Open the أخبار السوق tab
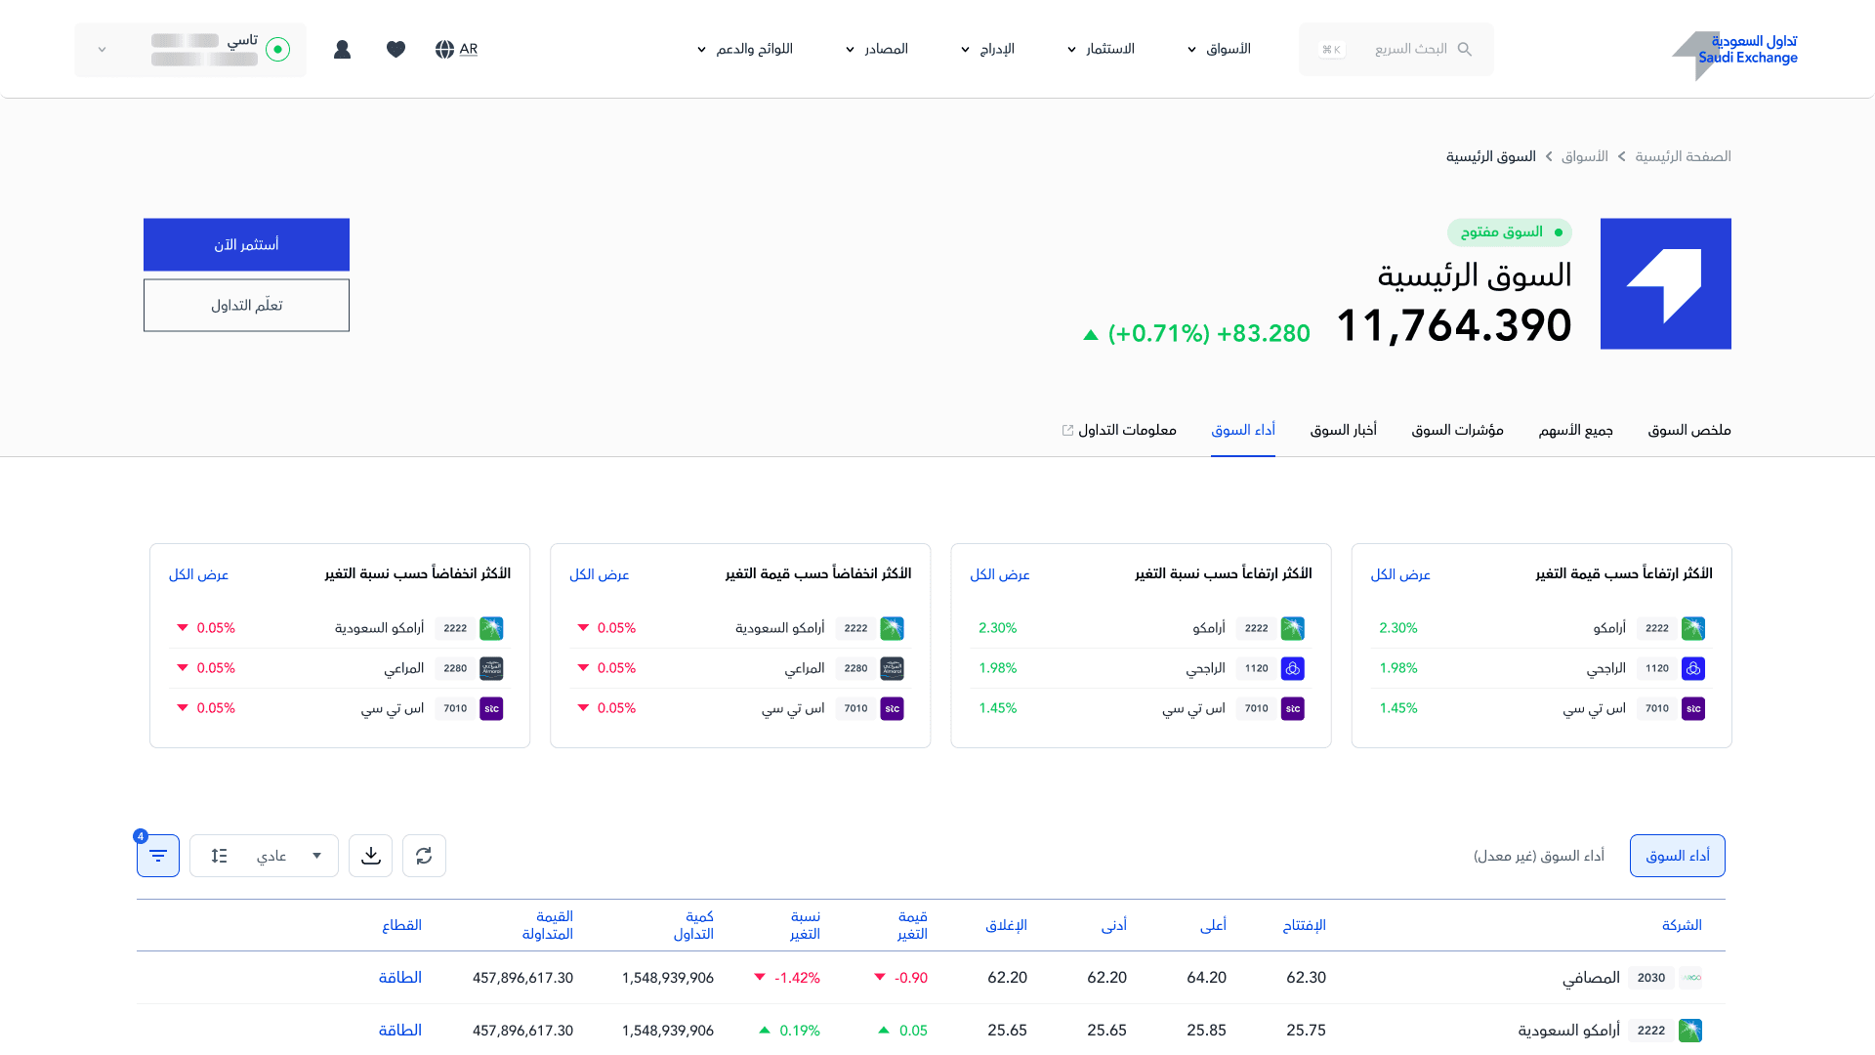 click(1343, 430)
